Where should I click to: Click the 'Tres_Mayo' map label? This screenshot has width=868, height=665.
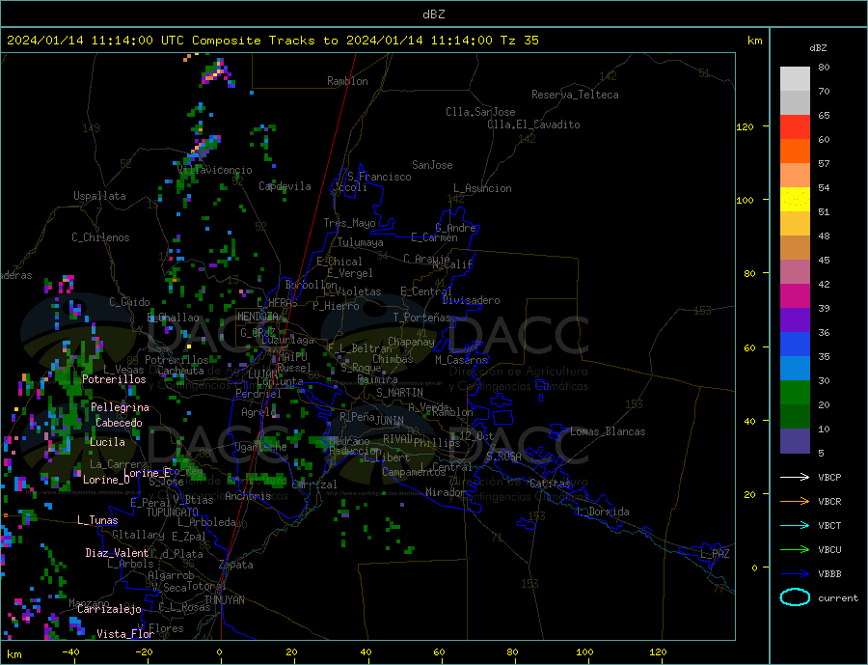click(349, 223)
